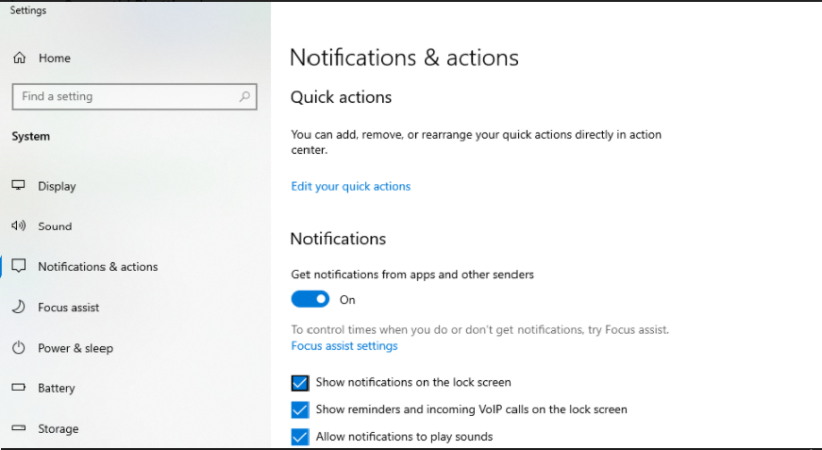Image resolution: width=822 pixels, height=450 pixels.
Task: Turn off Get notifications from apps toggle
Action: pos(310,299)
